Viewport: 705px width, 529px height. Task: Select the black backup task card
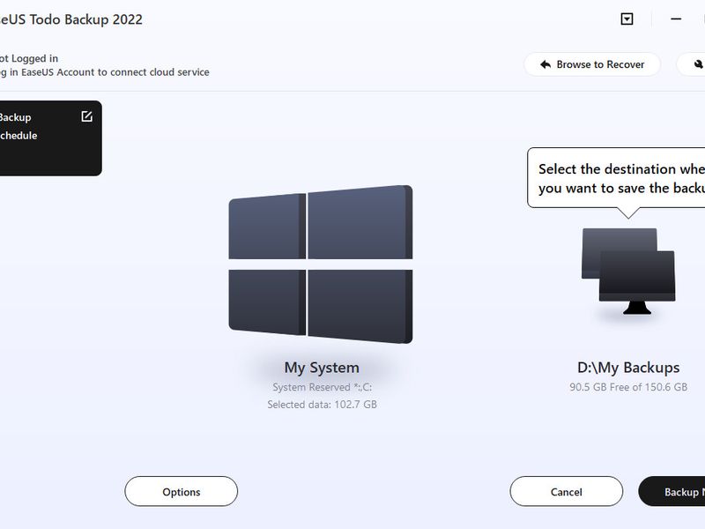click(51, 138)
